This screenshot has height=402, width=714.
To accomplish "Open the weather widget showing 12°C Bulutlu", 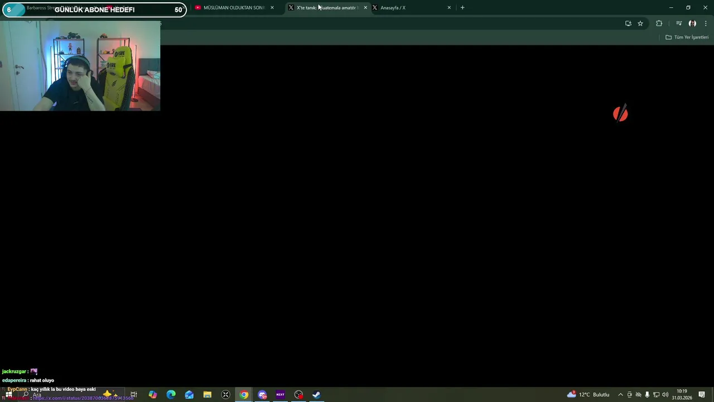I will 588,395.
